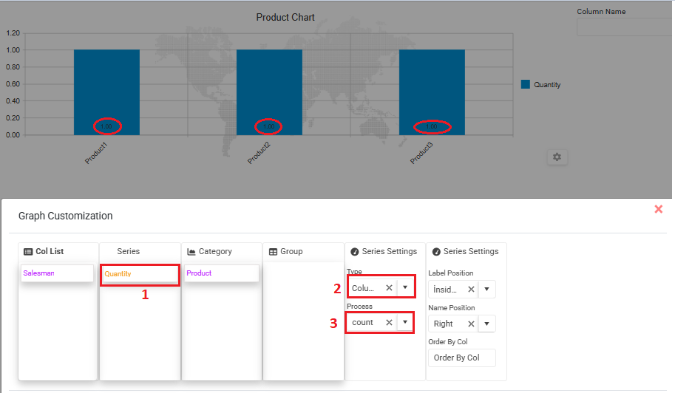Open the Name Position dropdown arrow
Screen dimensions: 675x393
point(487,324)
